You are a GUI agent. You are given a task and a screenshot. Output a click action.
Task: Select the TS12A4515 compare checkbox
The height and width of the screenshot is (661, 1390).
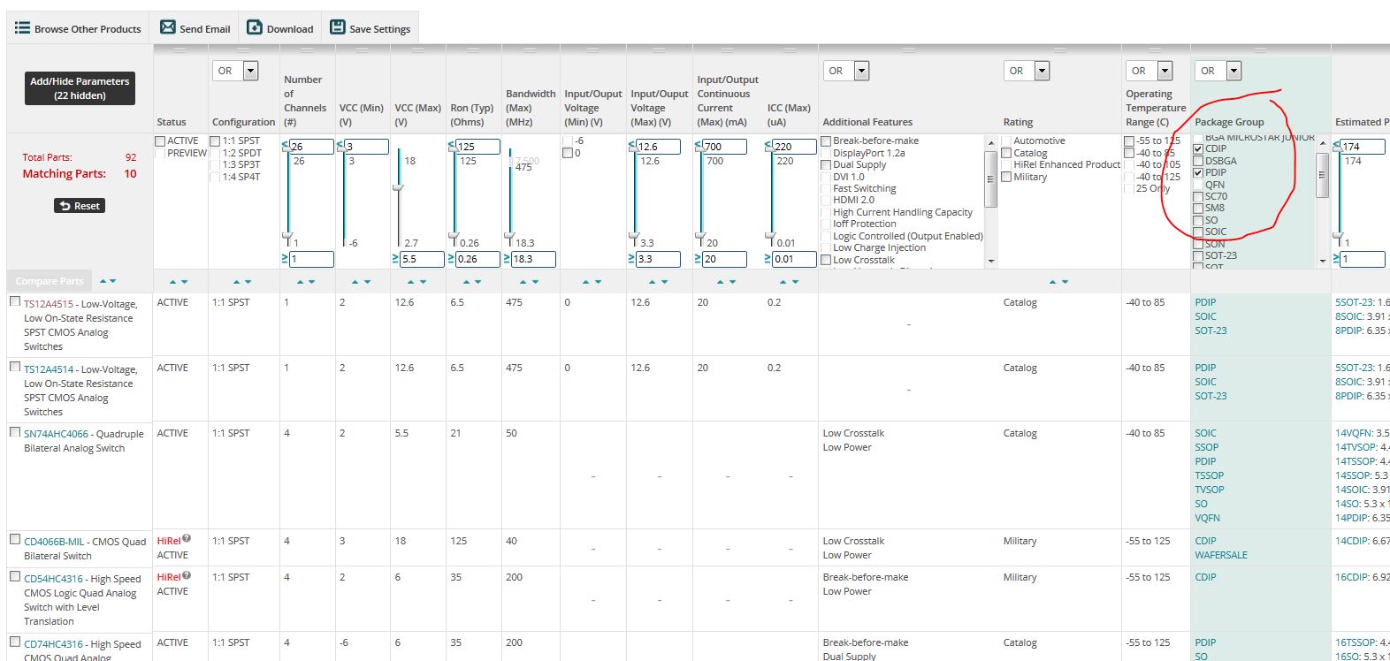pos(15,301)
